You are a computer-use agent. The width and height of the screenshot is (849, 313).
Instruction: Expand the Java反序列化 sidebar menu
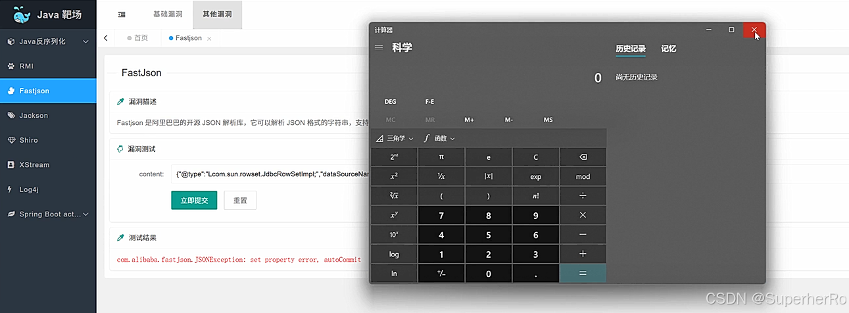pos(48,41)
